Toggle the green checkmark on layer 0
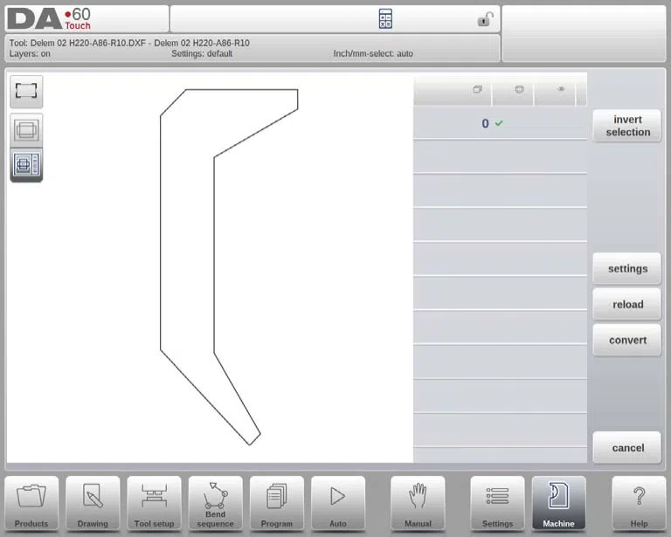Screen dimensions: 671x537 click(499, 123)
